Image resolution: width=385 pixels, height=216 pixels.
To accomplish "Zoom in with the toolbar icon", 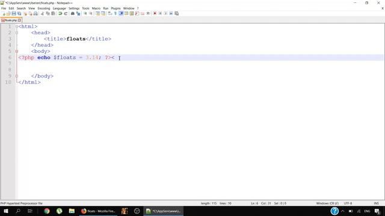I will [x=85, y=13].
